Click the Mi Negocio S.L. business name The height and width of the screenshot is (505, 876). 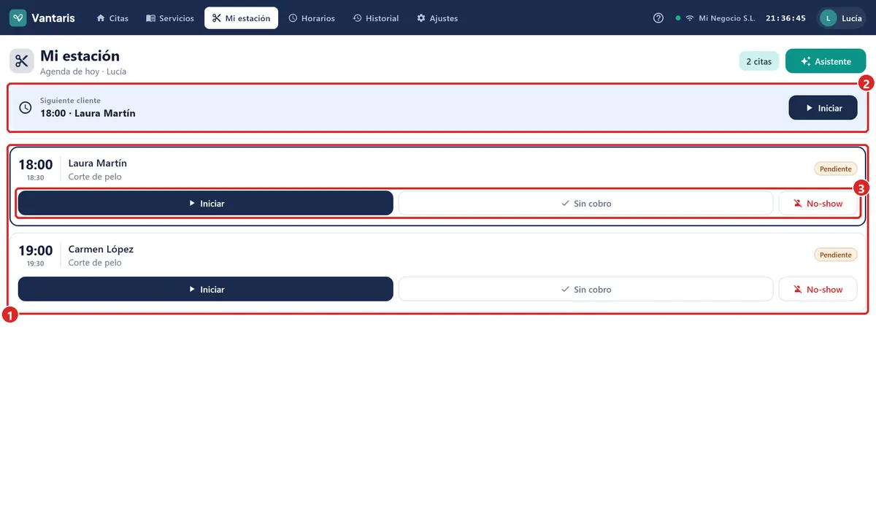[727, 18]
